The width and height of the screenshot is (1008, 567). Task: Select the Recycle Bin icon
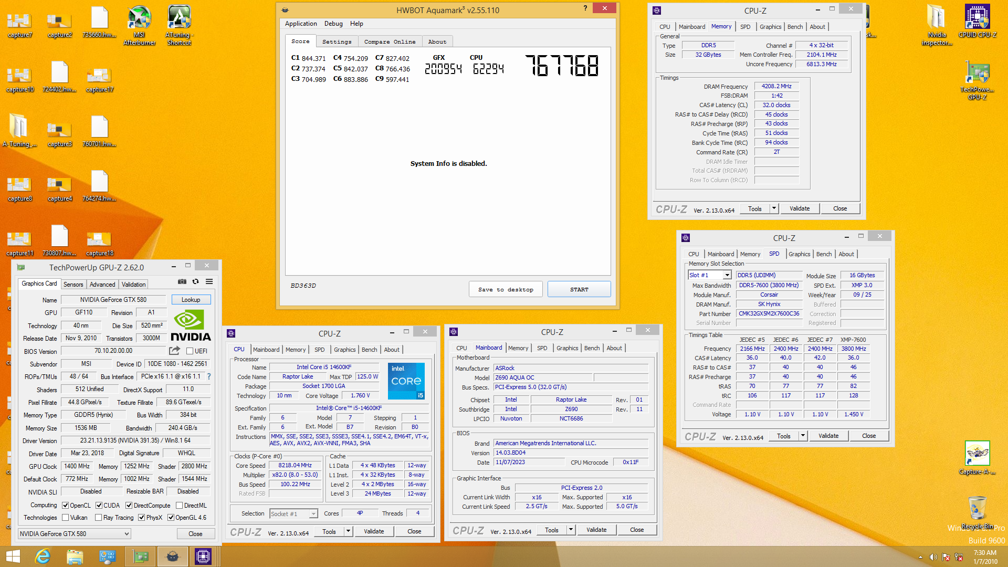pos(977,512)
